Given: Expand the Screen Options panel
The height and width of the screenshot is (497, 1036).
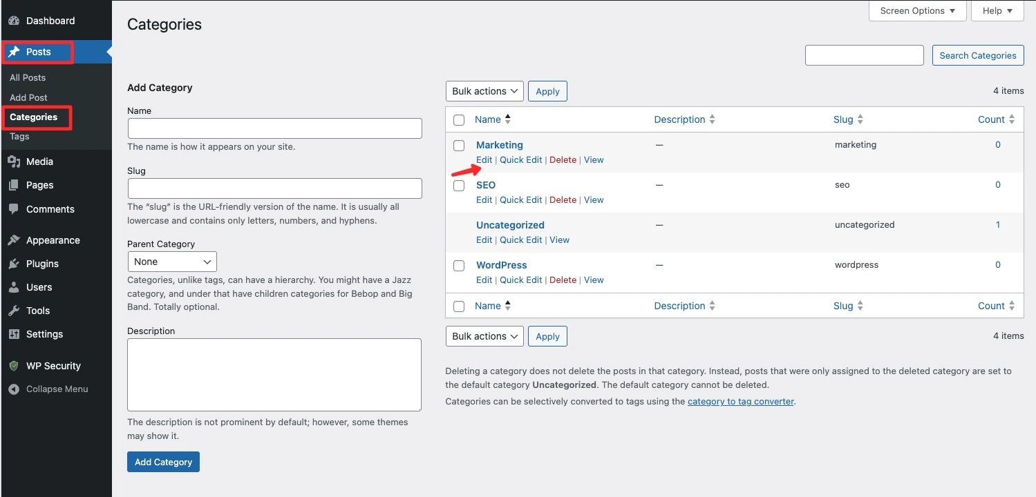Looking at the screenshot, I should 917,11.
